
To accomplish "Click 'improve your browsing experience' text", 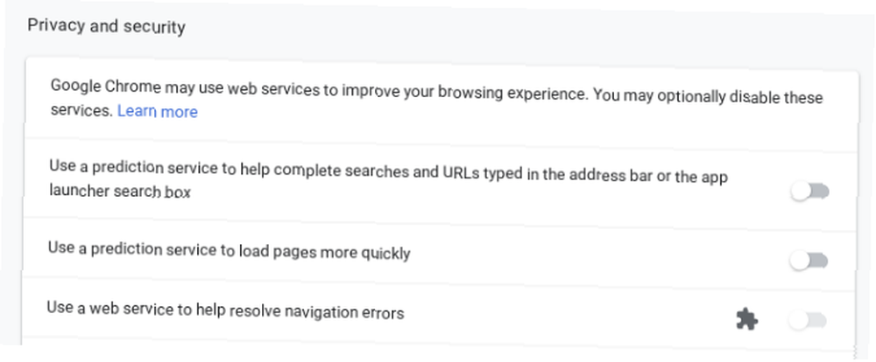I will tap(465, 93).
